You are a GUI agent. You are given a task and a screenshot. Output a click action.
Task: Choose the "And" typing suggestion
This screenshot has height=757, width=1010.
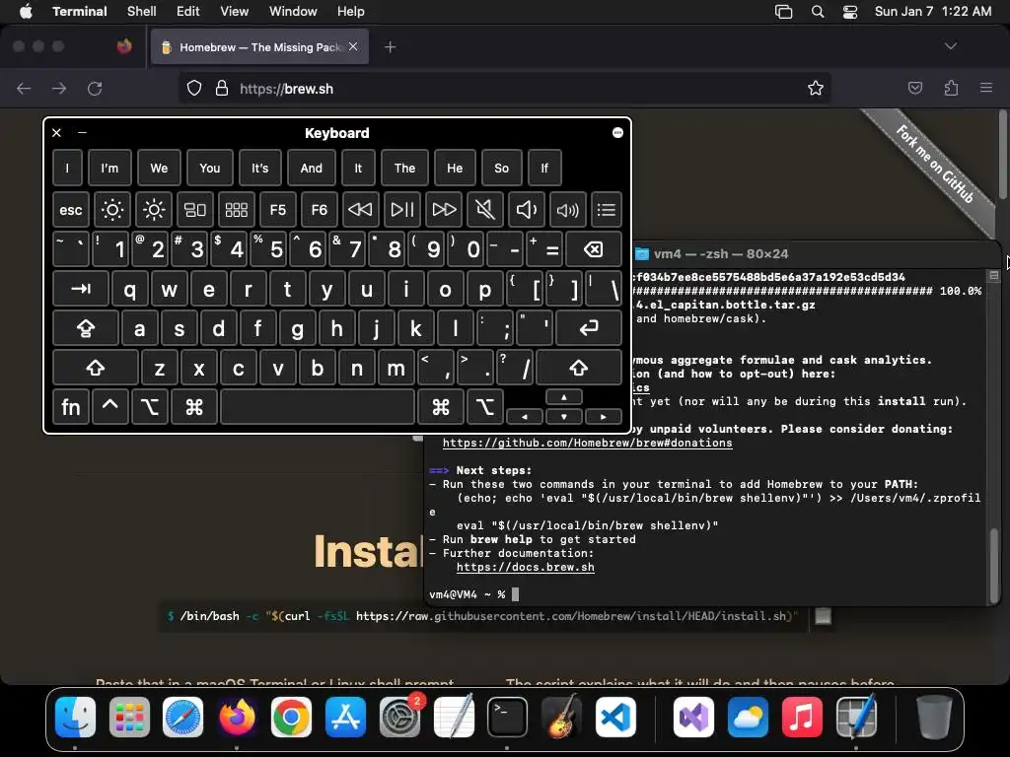(311, 168)
